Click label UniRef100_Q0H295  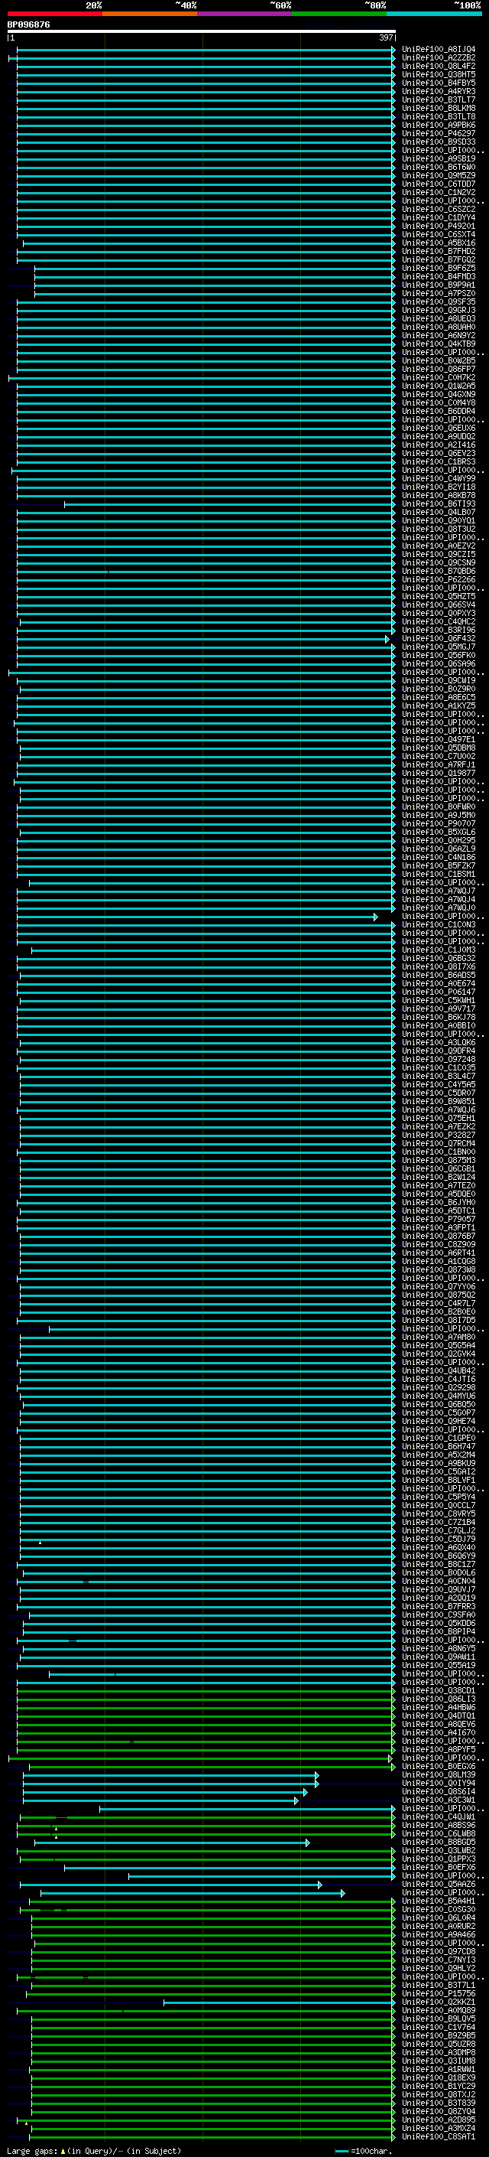point(438,841)
